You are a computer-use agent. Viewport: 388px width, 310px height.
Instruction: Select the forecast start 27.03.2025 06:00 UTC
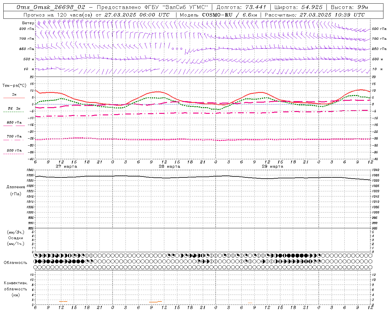pos(137,15)
